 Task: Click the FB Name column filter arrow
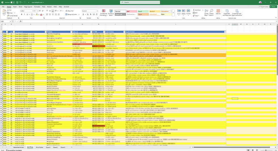pyautogui.click(x=71, y=32)
